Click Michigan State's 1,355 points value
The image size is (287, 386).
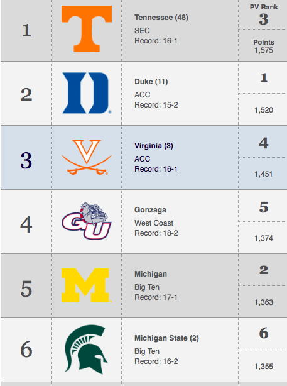point(264,367)
